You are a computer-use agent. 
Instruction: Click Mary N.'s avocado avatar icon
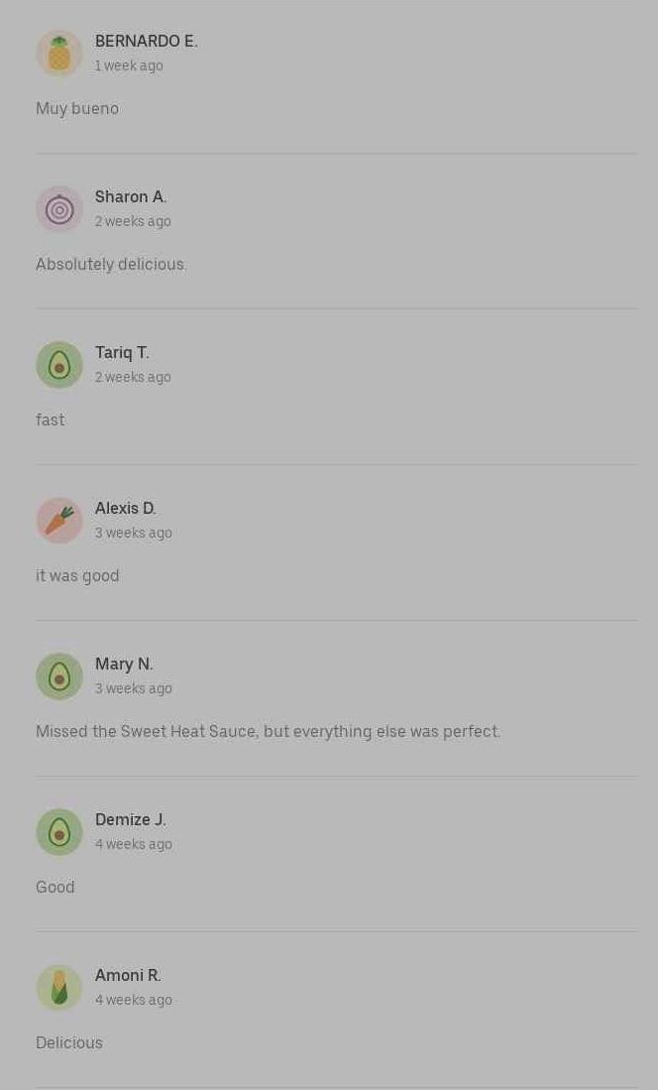tap(59, 676)
